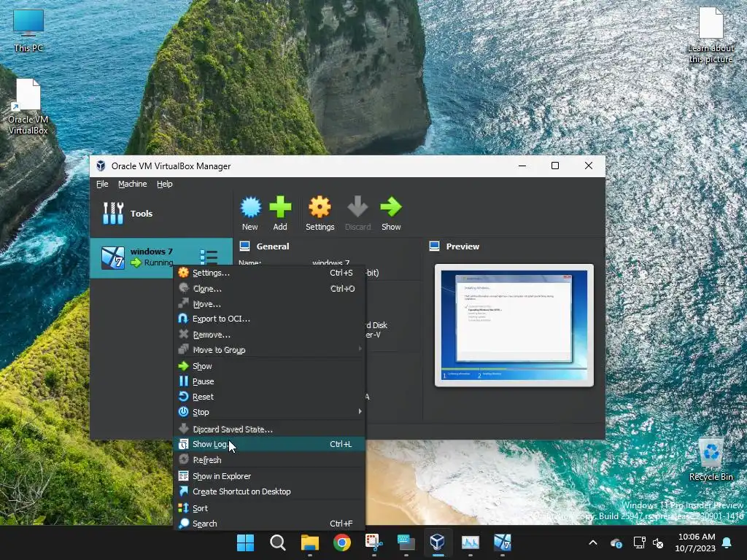Click the Preview section heading
This screenshot has width=747, height=560.
pos(462,246)
